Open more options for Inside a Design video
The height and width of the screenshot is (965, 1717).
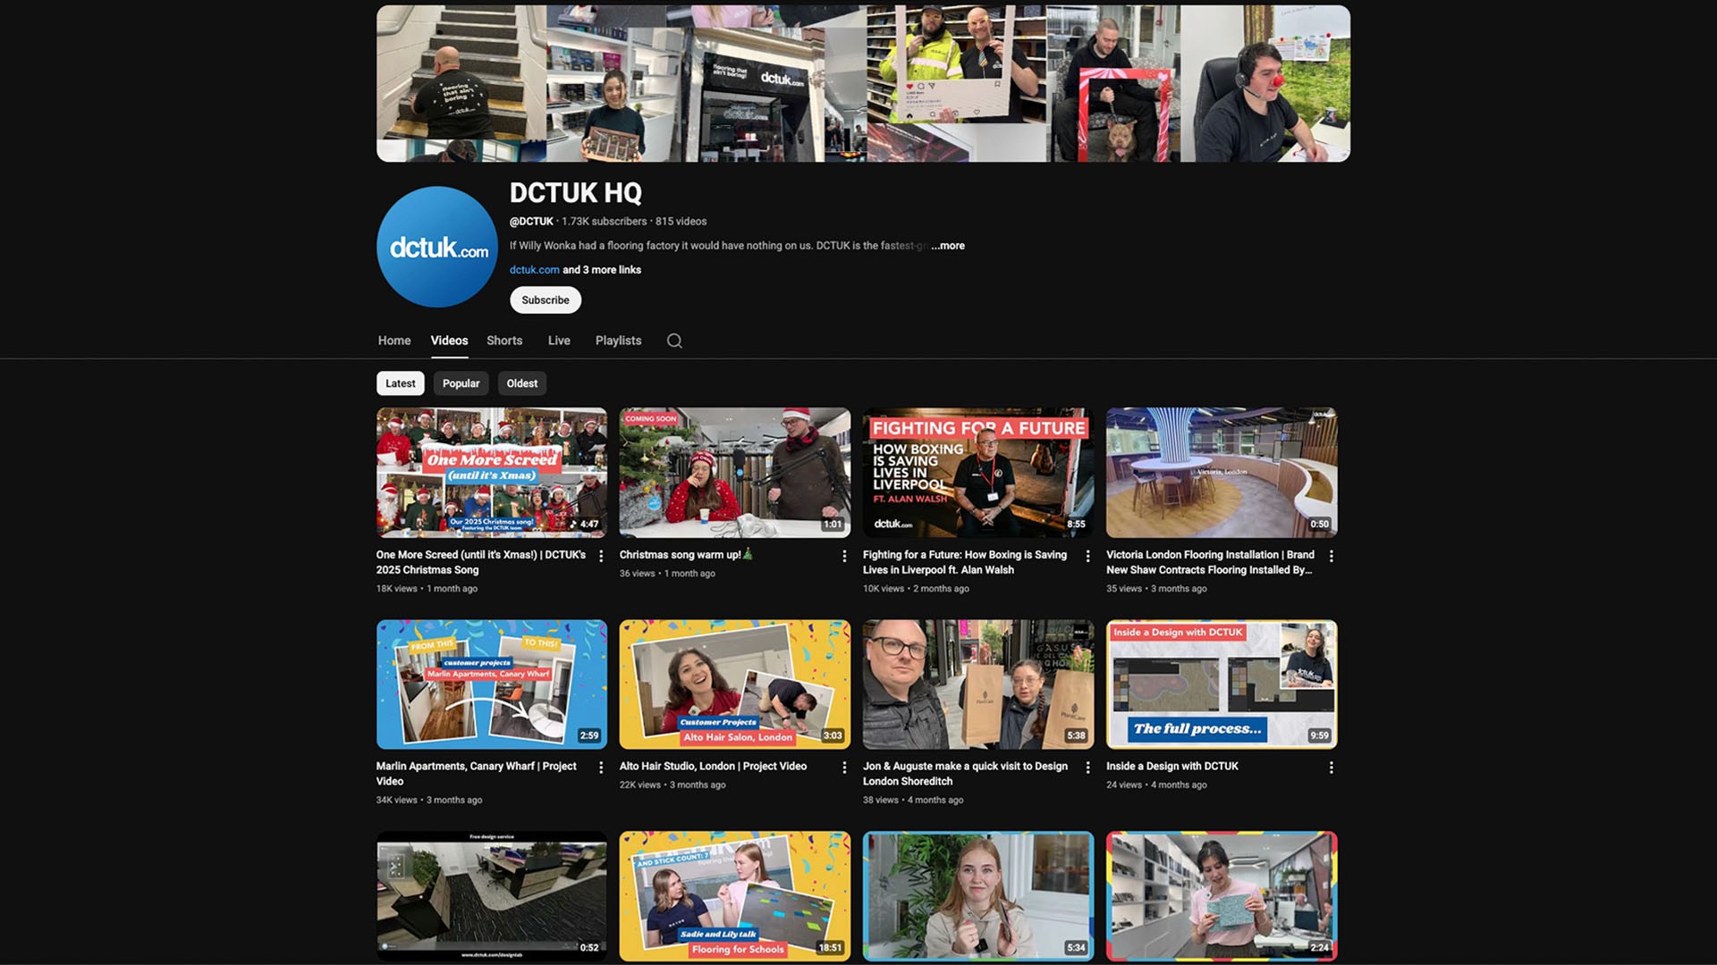pos(1331,768)
